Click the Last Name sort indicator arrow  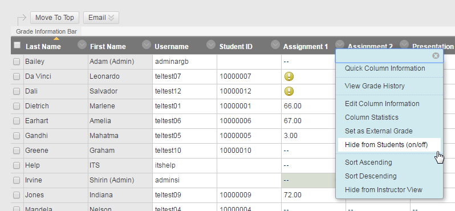click(56, 38)
